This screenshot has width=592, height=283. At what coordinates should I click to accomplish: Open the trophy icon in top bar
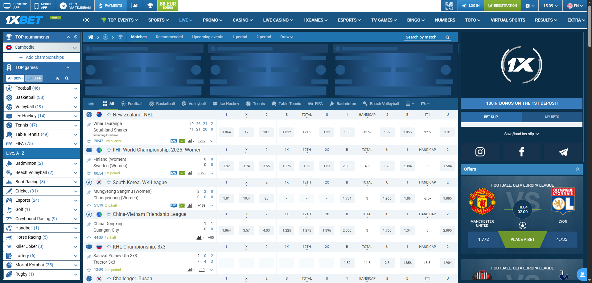(150, 6)
